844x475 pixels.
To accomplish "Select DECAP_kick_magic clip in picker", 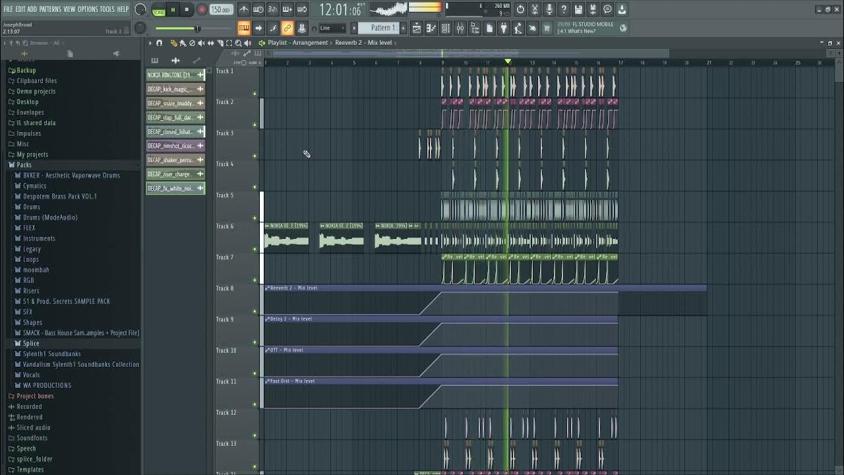I will pyautogui.click(x=175, y=89).
